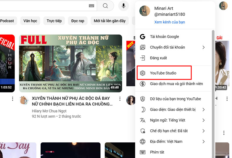Open the on-screen keyboard icon in search box
This screenshot has width=232, height=158.
pyautogui.click(x=91, y=6)
